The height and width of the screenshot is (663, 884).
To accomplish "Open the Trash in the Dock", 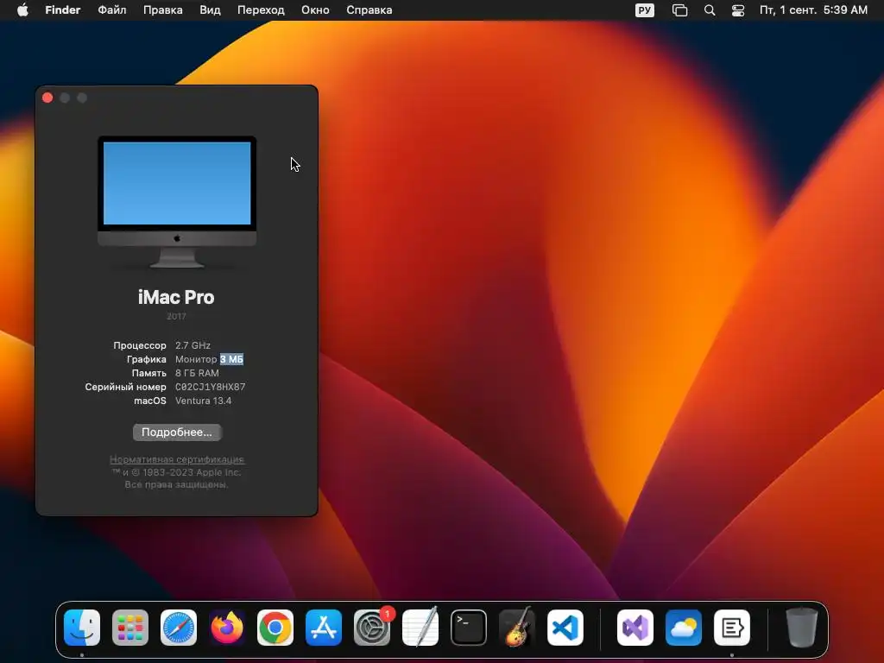I will click(802, 628).
